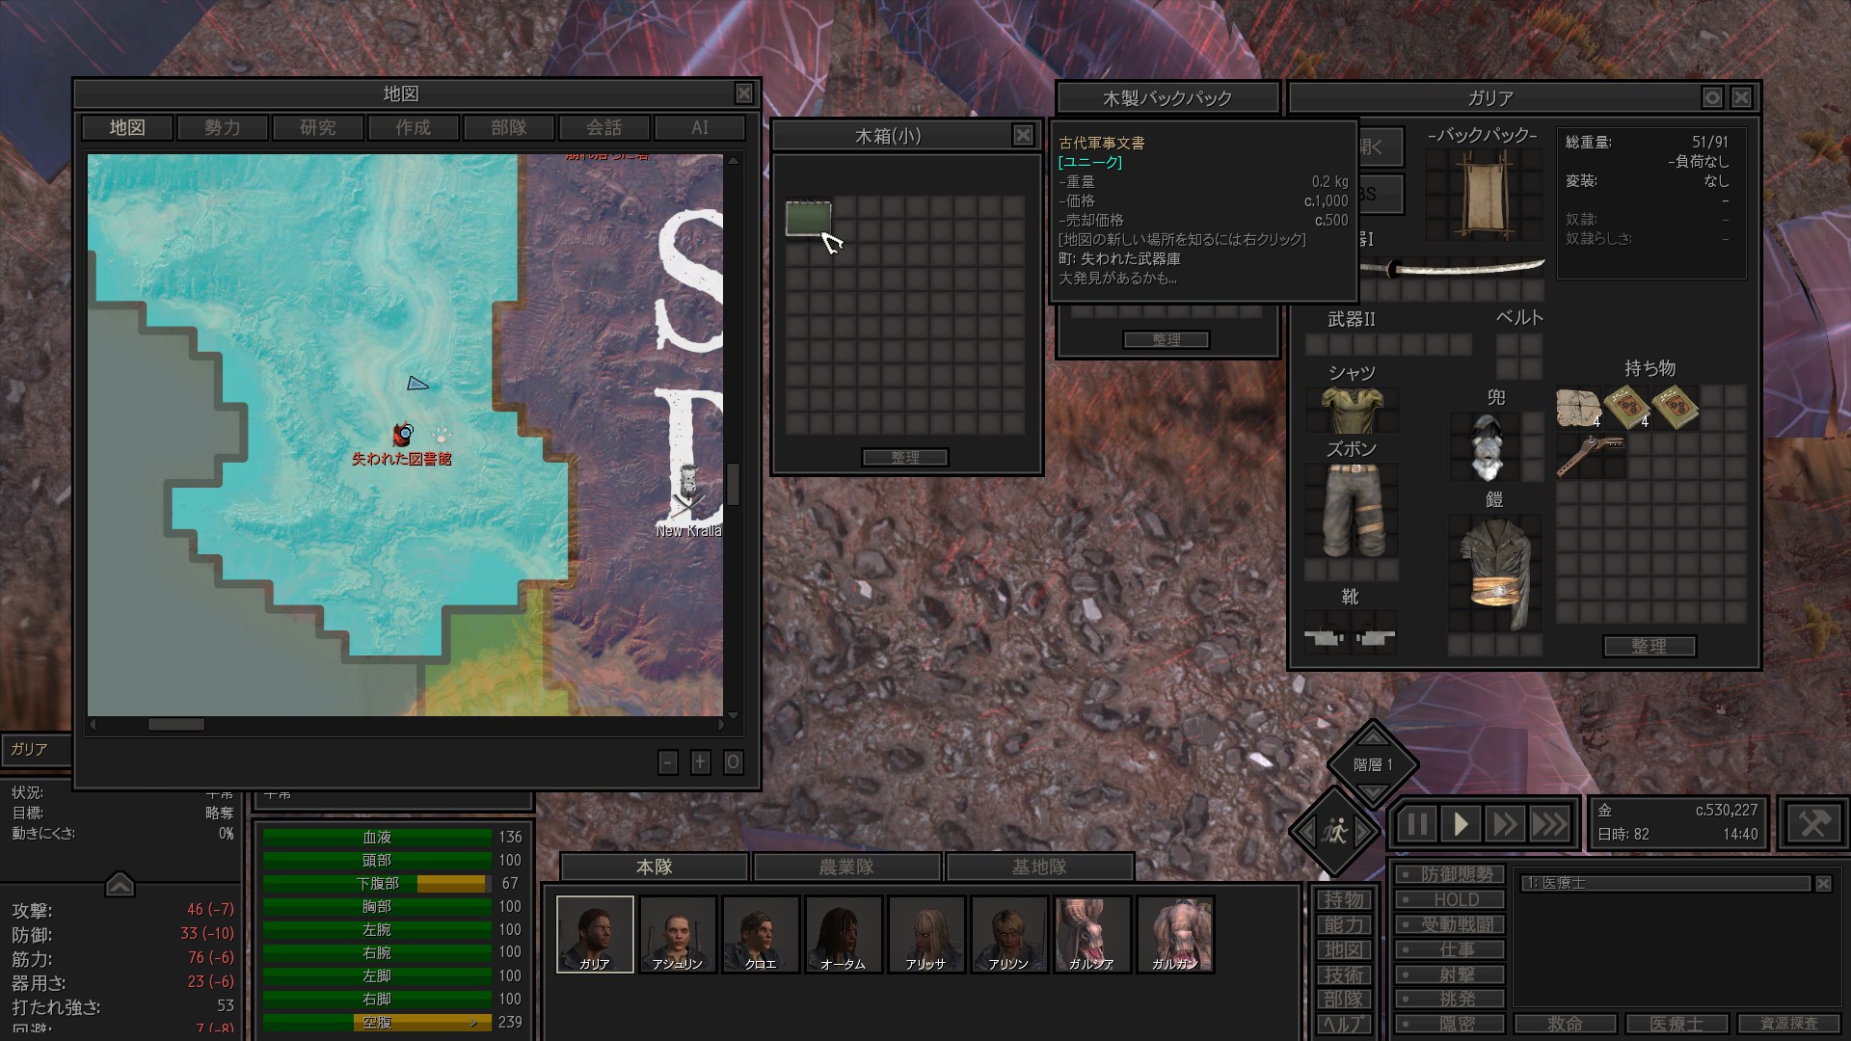Click the map scroll item in the inventory
The height and width of the screenshot is (1041, 1851).
pyautogui.click(x=1578, y=407)
